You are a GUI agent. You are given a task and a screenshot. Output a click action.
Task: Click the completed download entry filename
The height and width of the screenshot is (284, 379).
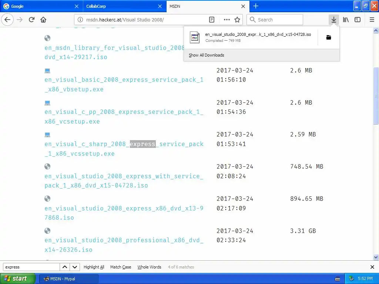pos(258,34)
